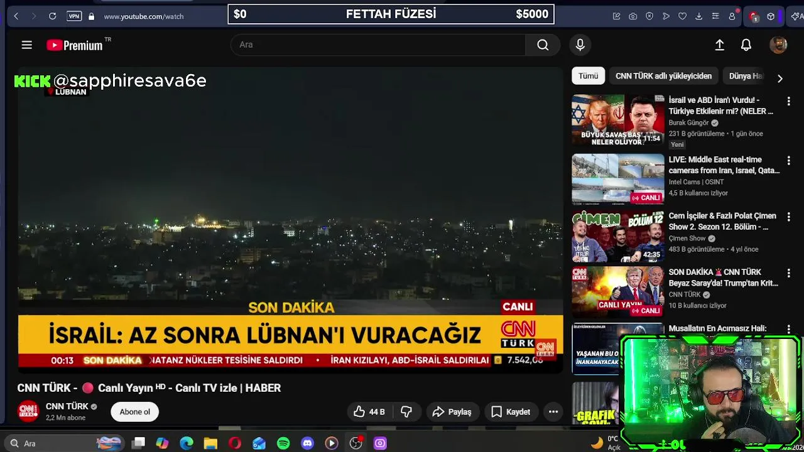Open options for Cem İşçiler Çimen Show video
The height and width of the screenshot is (452, 804).
[x=789, y=217]
